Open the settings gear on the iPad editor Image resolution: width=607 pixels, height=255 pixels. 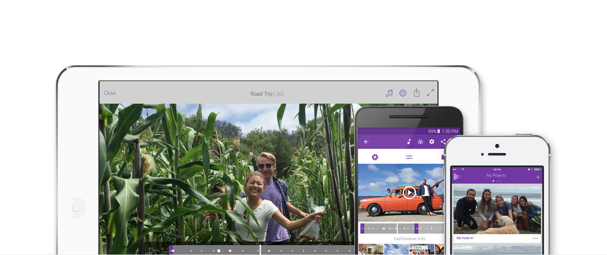[x=403, y=93]
